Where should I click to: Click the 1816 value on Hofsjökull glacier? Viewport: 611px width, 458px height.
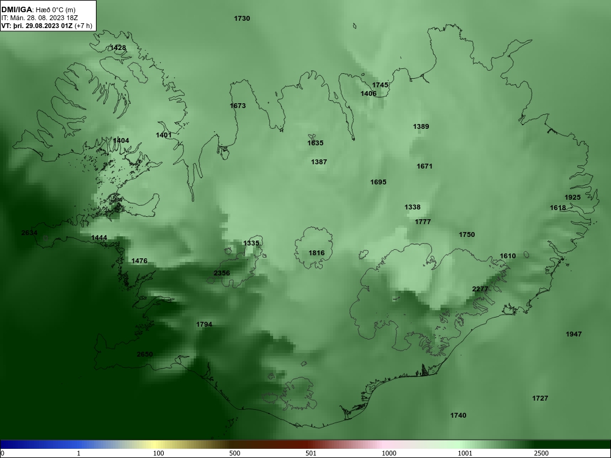pyautogui.click(x=316, y=253)
